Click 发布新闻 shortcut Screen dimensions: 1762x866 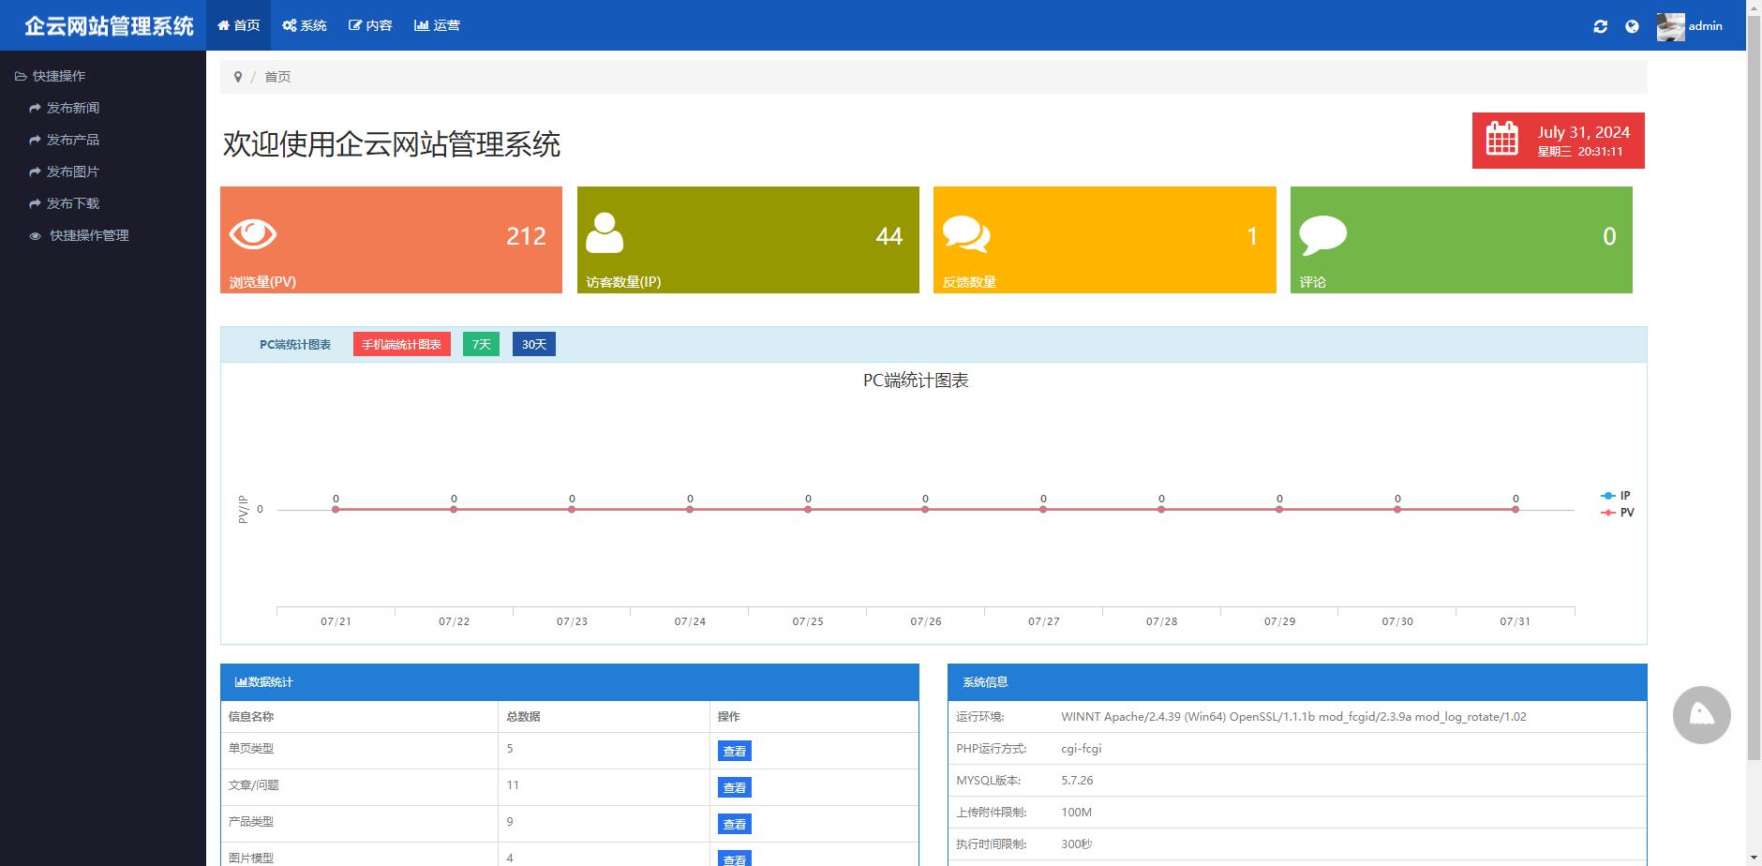(65, 108)
